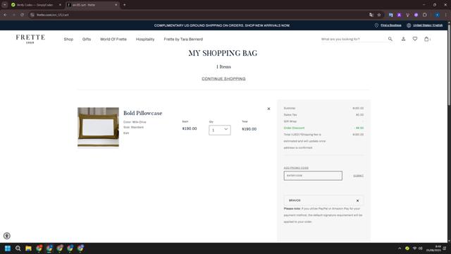Open the Chrome three-dot menu

[x=446, y=15]
